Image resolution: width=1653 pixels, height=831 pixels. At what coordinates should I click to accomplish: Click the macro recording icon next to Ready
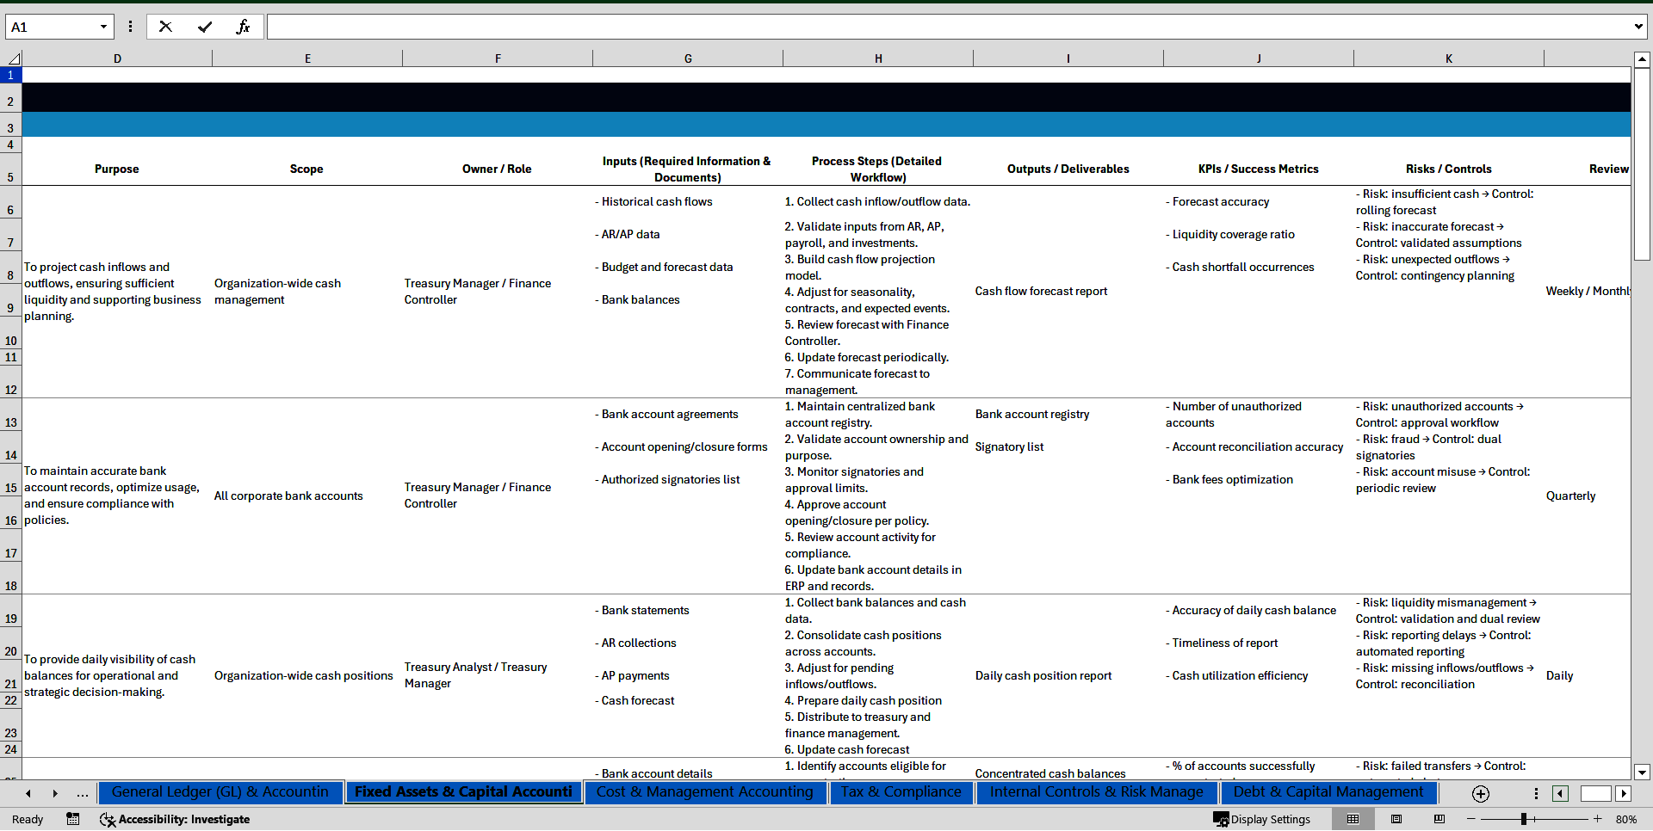pyautogui.click(x=73, y=819)
